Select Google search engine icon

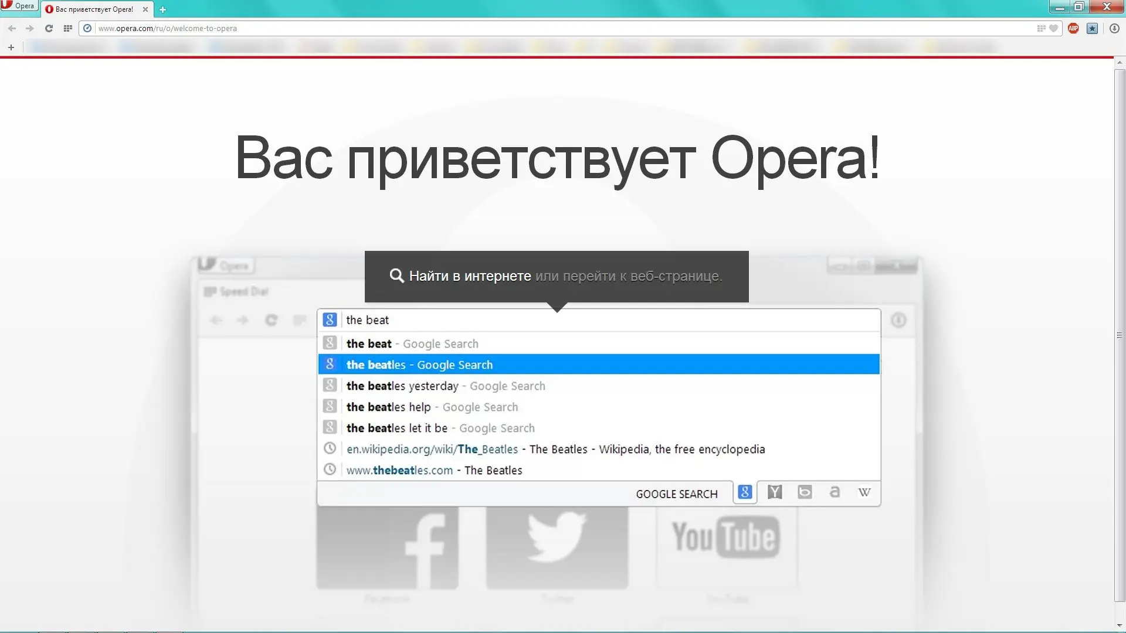745,492
